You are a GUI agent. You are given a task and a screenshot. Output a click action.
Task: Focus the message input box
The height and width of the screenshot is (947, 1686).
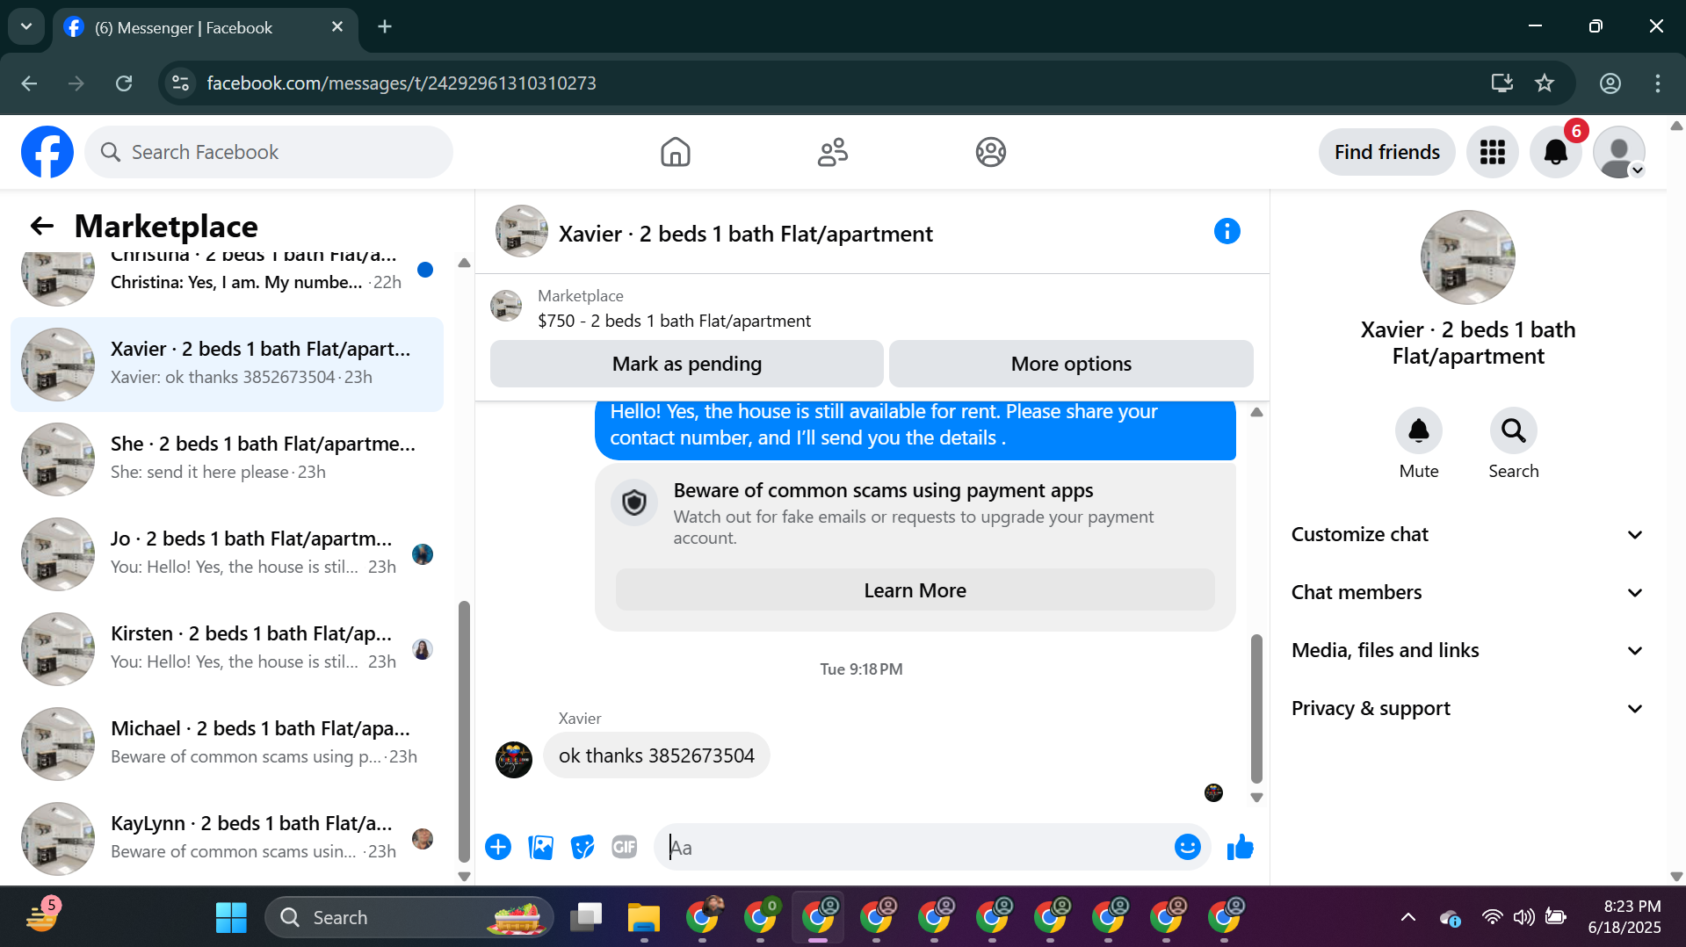point(914,847)
